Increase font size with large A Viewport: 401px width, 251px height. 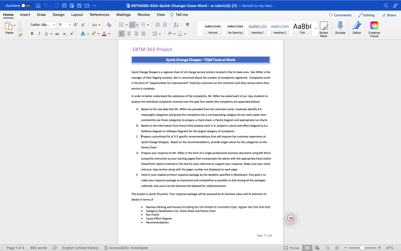coord(76,25)
